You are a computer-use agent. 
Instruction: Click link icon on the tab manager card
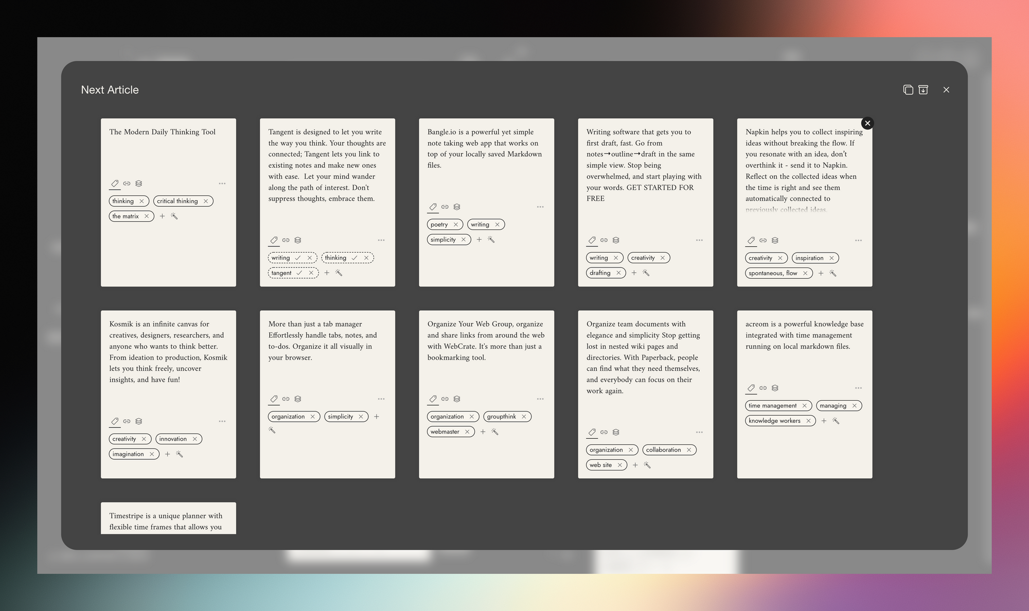pyautogui.click(x=286, y=399)
